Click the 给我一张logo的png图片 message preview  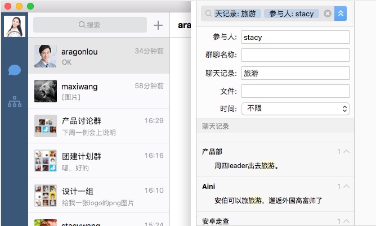click(98, 202)
